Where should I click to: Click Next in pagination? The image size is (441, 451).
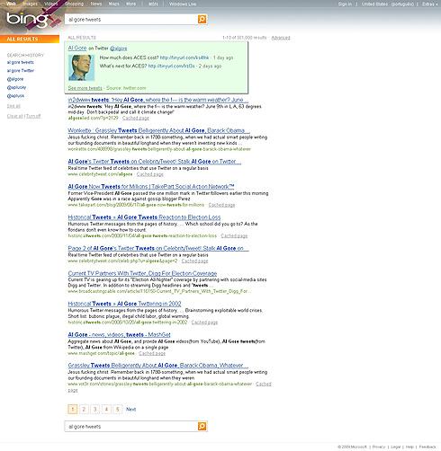tap(130, 409)
